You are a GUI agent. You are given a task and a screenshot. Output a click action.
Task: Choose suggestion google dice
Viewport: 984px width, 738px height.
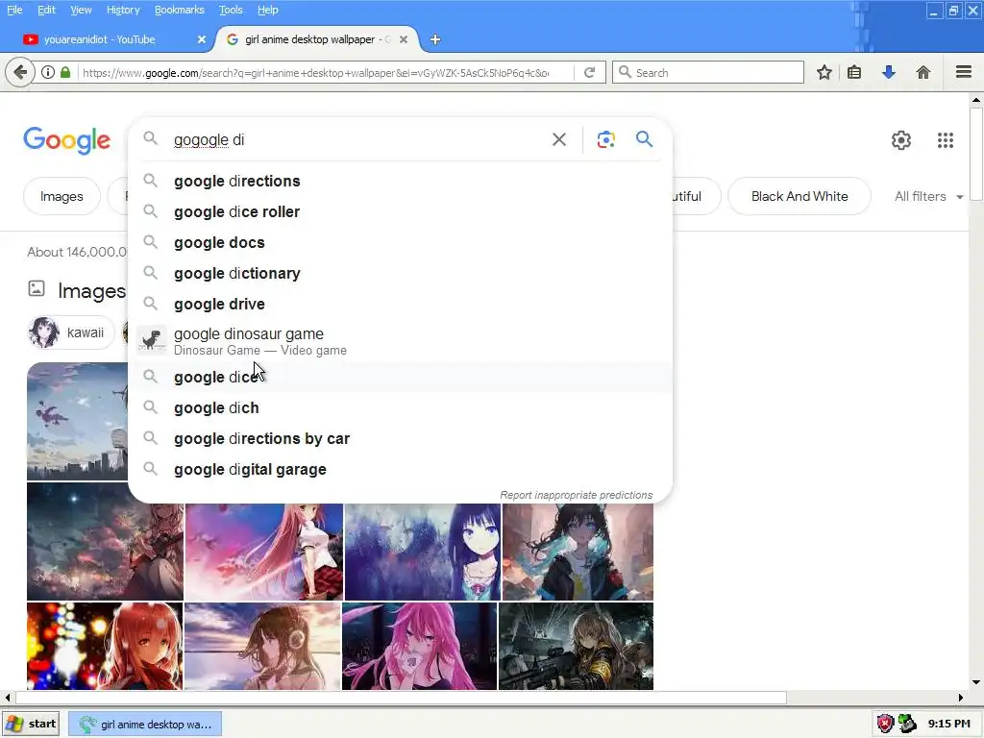pyautogui.click(x=401, y=377)
